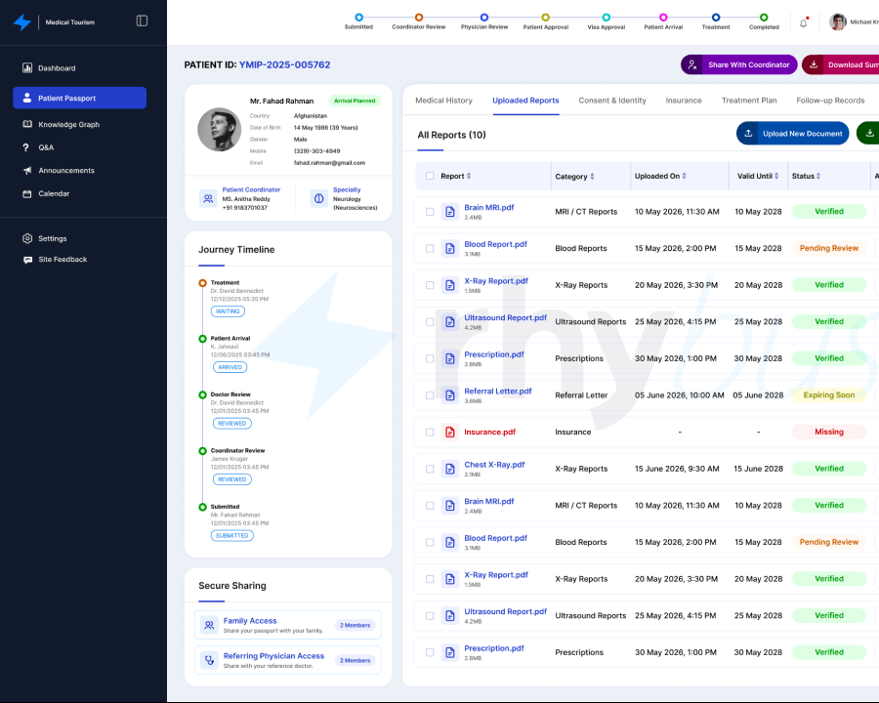
Task: Click the lightning bolt app logo
Action: click(21, 21)
